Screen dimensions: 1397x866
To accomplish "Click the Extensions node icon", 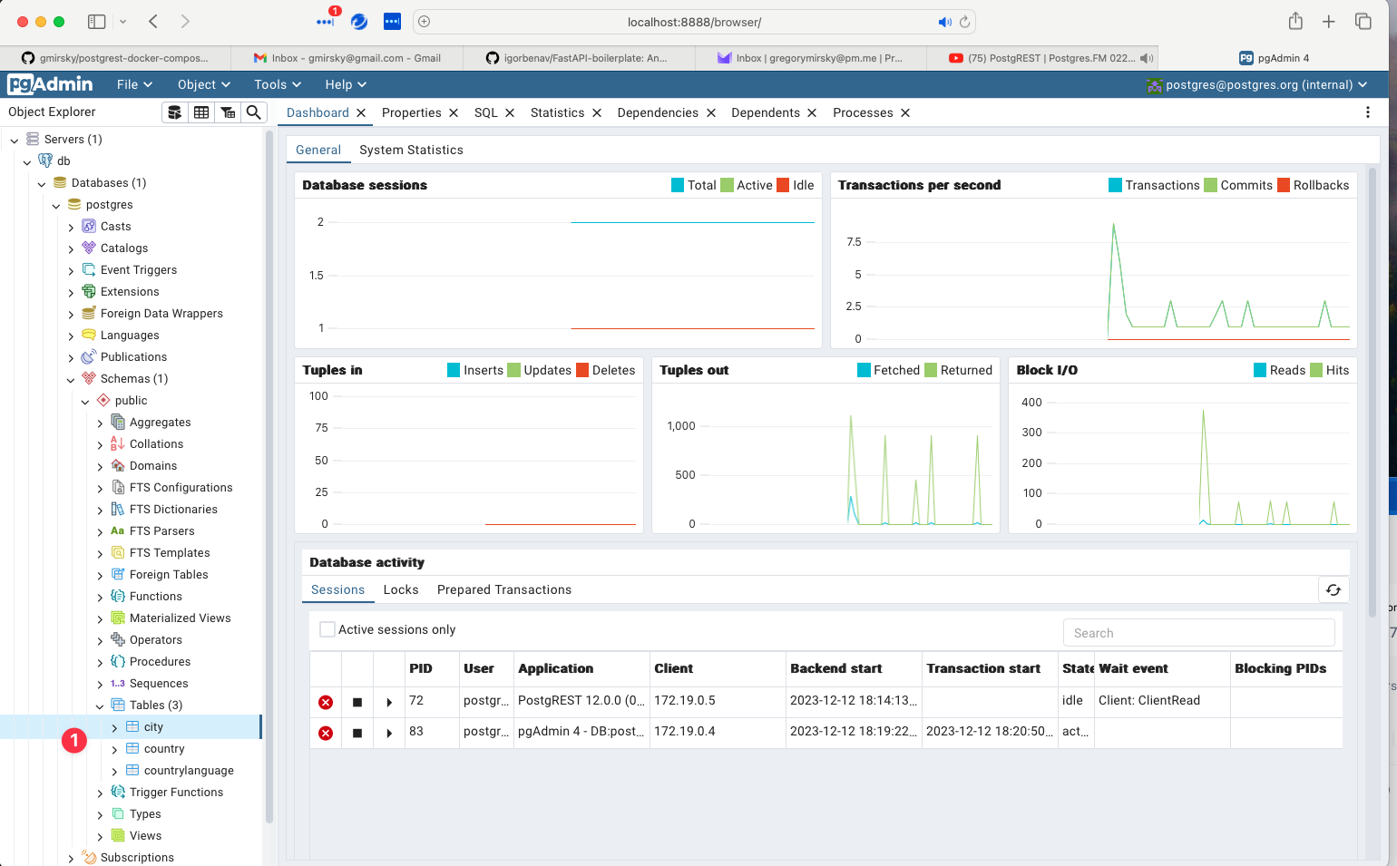I will [x=89, y=291].
